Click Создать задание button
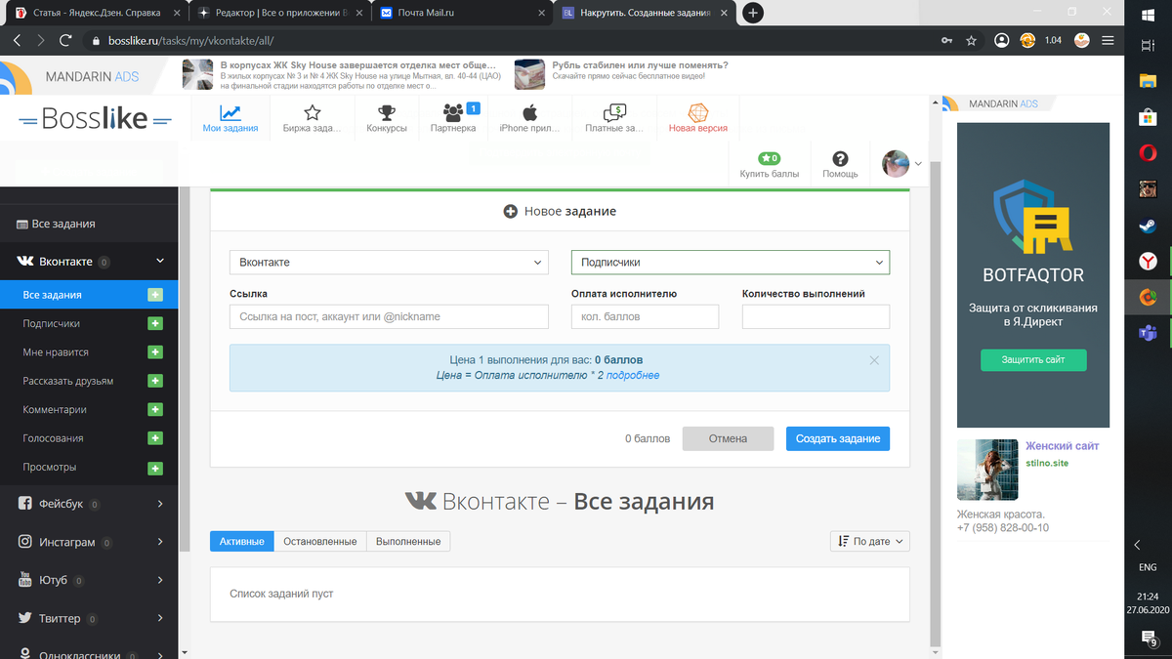Image resolution: width=1172 pixels, height=659 pixels. click(x=838, y=438)
